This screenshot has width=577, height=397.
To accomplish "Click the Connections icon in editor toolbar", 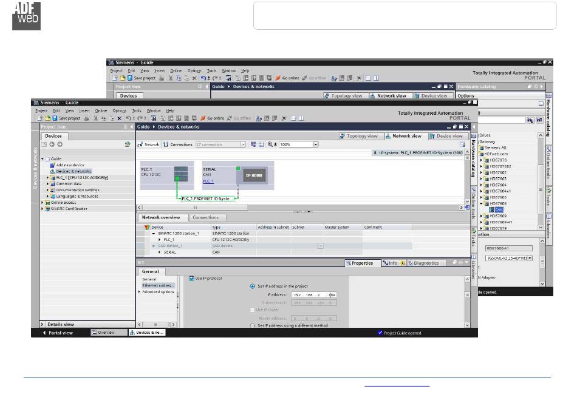I will click(178, 144).
